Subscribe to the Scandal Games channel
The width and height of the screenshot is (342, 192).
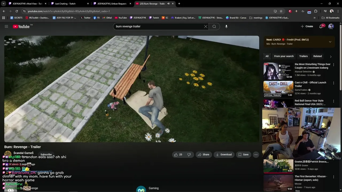[x=46, y=155]
